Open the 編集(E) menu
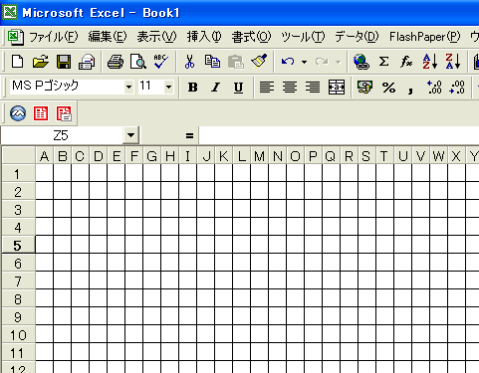The image size is (479, 373). [108, 37]
